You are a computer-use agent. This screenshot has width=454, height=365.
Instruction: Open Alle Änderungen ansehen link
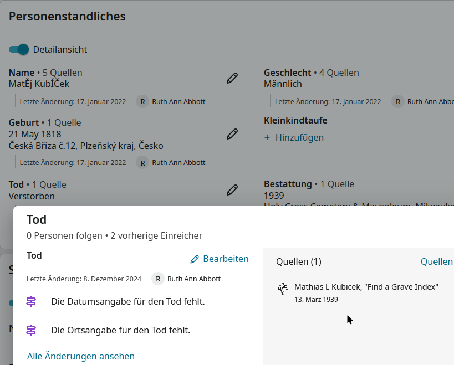(81, 356)
